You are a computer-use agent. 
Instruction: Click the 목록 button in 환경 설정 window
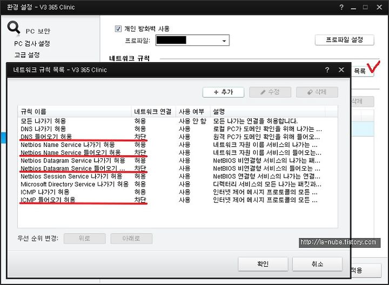point(362,71)
